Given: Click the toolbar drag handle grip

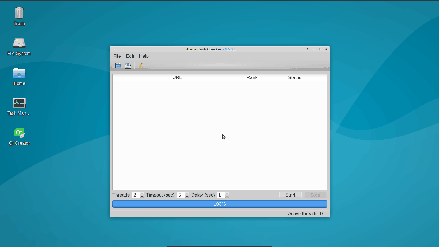Looking at the screenshot, I should point(112,65).
